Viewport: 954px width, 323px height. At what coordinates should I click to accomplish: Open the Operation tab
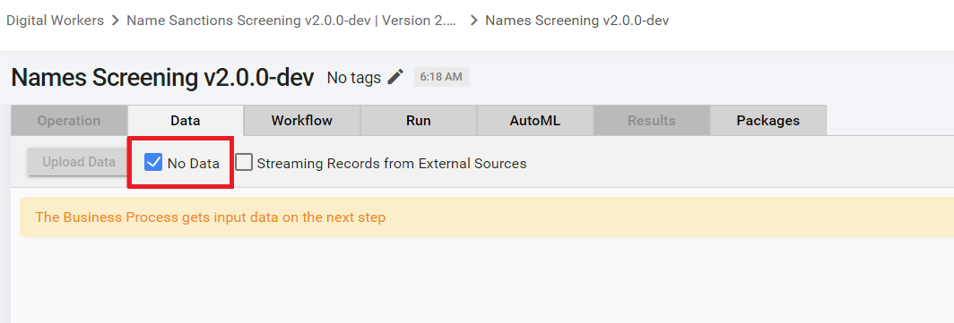click(x=69, y=120)
